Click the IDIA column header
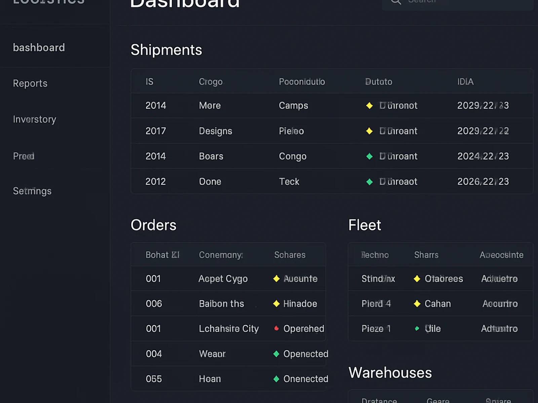Image resolution: width=538 pixels, height=403 pixels. click(465, 82)
